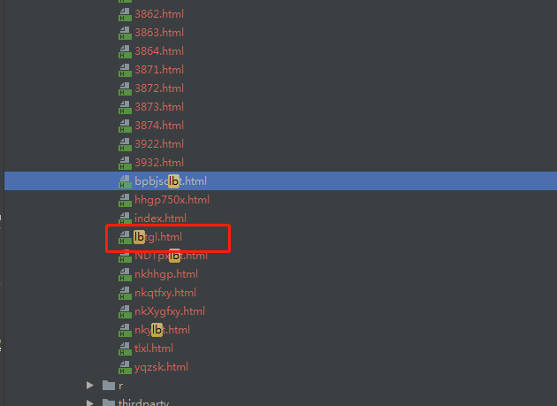Open hhgp750x.html in the tree
The image size is (557, 406).
(172, 200)
